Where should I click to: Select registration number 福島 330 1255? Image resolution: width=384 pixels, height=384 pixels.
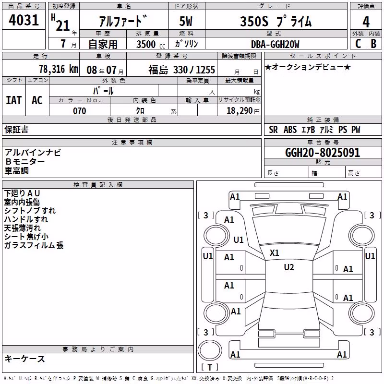pos(181,70)
